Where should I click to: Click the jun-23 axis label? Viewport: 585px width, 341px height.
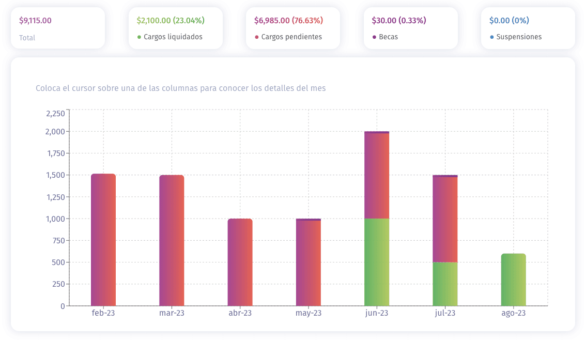pyautogui.click(x=377, y=313)
